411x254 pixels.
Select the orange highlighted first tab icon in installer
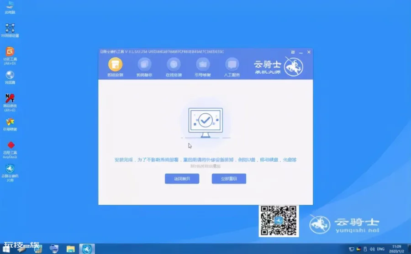115,65
